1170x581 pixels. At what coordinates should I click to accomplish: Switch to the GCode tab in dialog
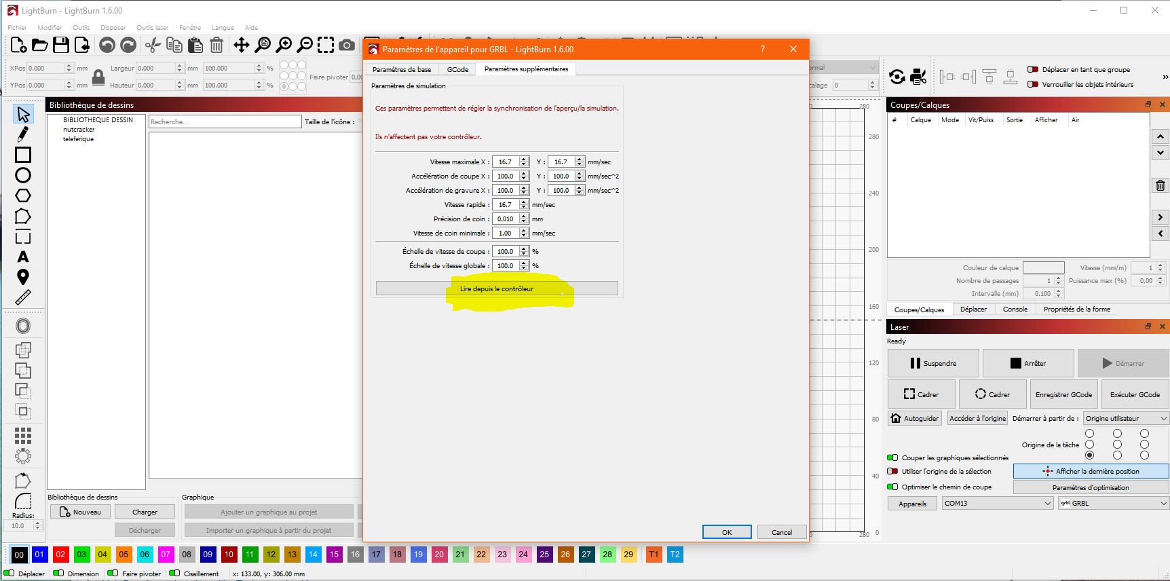click(457, 69)
